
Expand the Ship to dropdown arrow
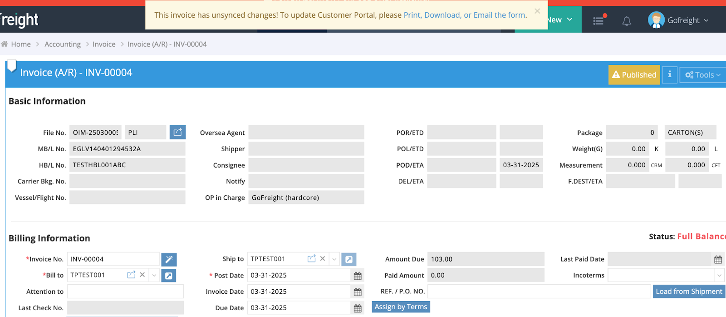(334, 259)
